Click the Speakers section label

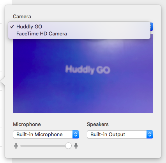(98, 124)
